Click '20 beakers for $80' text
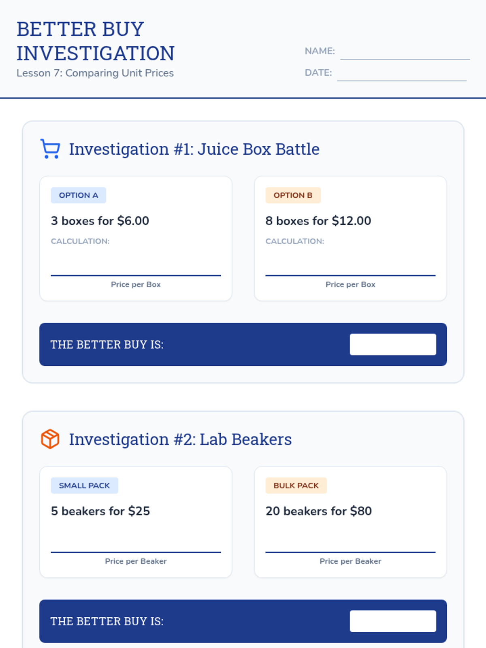The image size is (486, 648). pos(319,511)
